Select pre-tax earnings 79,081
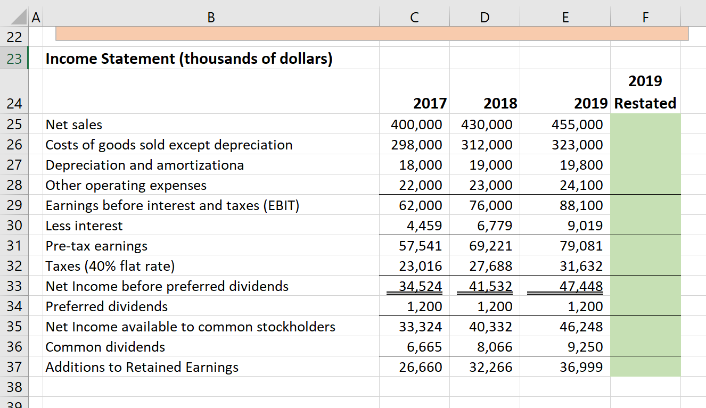 pos(581,246)
